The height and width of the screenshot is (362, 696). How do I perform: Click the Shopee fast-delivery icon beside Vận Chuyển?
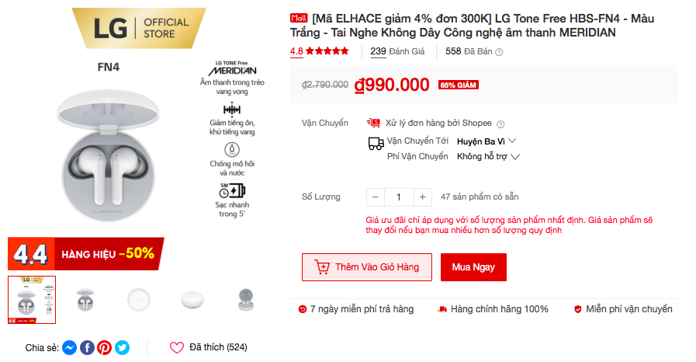point(373,123)
